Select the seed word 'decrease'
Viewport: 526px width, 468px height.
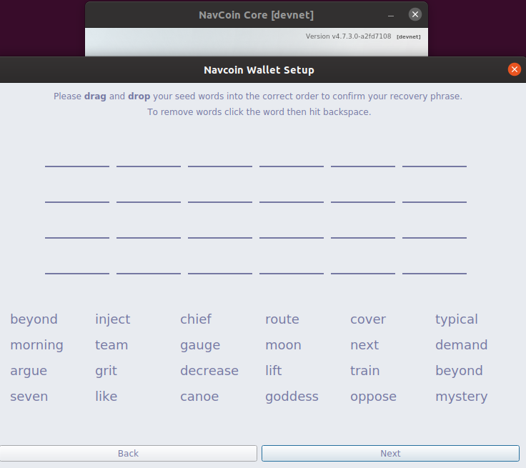209,371
